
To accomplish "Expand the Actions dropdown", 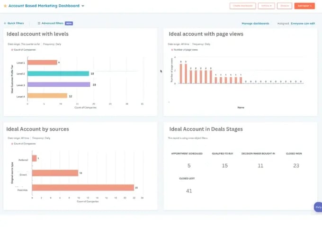I will click(x=266, y=6).
